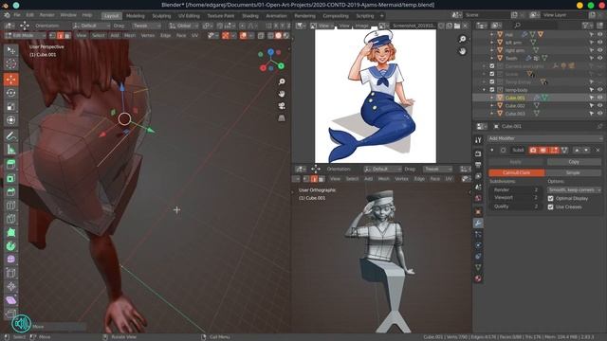Viewport: 607px width, 341px height.
Task: Hide Cube.003 with its eye icon
Action: pyautogui.click(x=599, y=114)
